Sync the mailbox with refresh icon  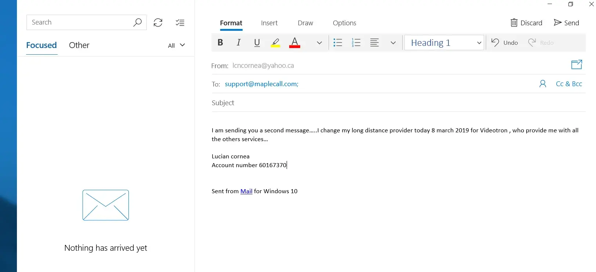coord(158,23)
